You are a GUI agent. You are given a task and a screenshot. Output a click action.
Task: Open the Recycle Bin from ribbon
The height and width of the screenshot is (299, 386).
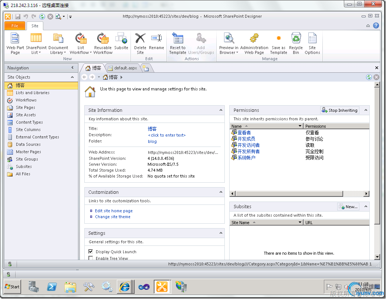[x=296, y=43]
